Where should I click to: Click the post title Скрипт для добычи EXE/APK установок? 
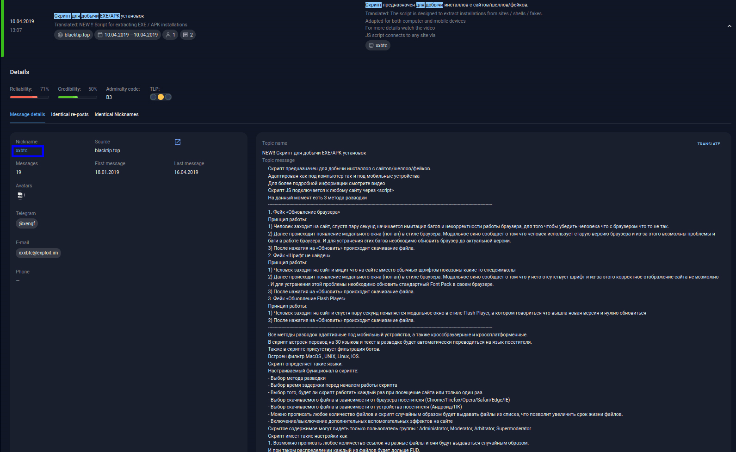point(99,16)
